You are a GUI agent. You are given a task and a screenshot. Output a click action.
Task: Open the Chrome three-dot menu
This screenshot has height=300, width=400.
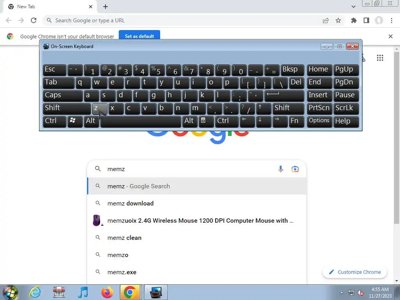click(x=391, y=20)
